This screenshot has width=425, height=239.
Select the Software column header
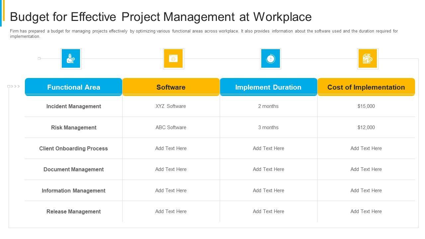pos(171,87)
